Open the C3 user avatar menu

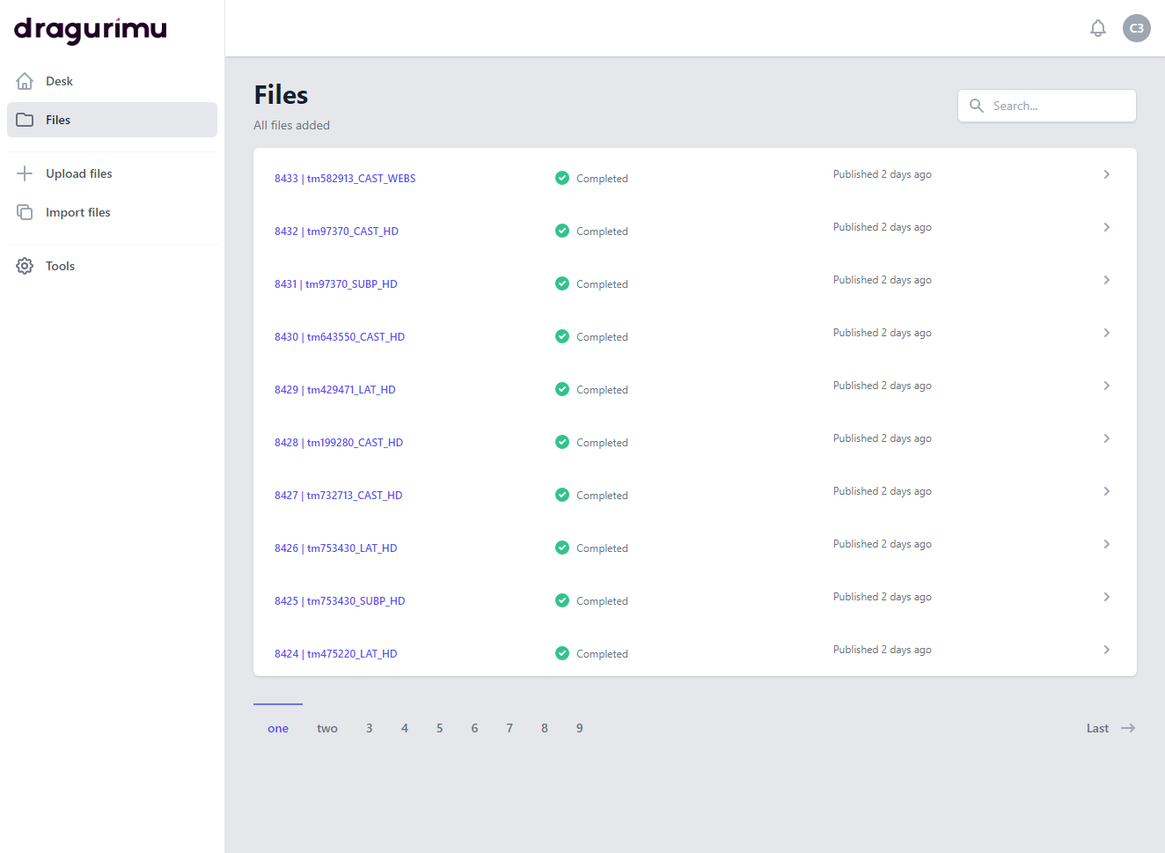[x=1136, y=28]
